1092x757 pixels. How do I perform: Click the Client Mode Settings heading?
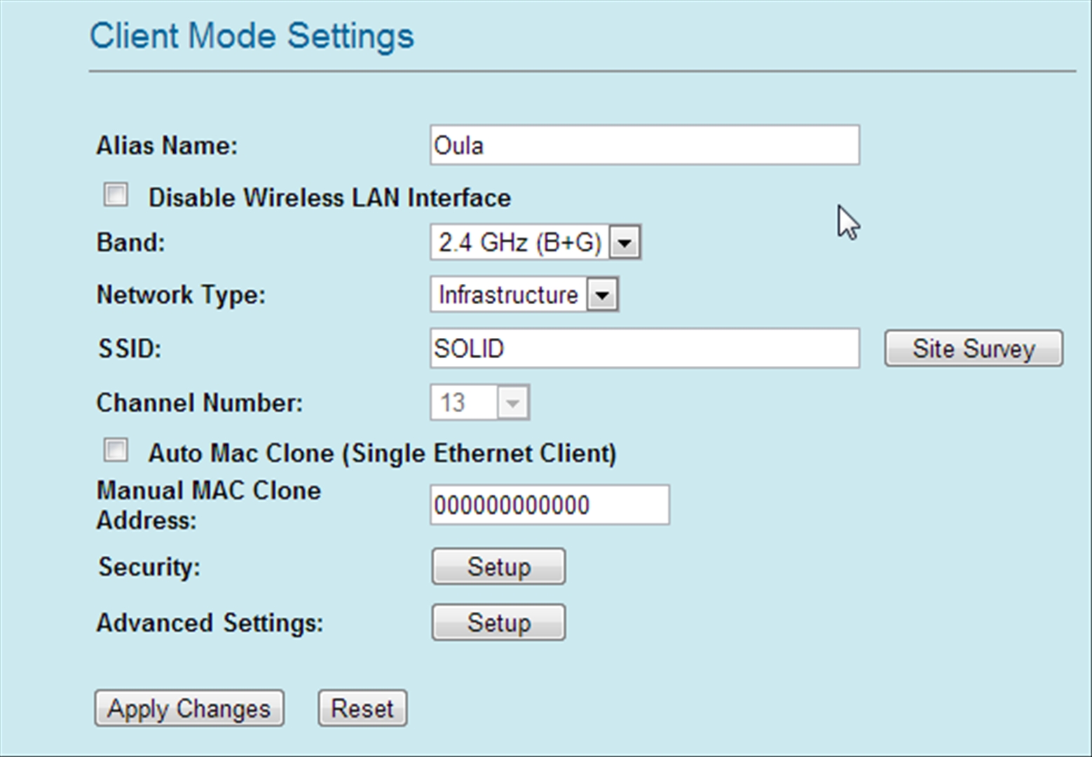pos(252,36)
